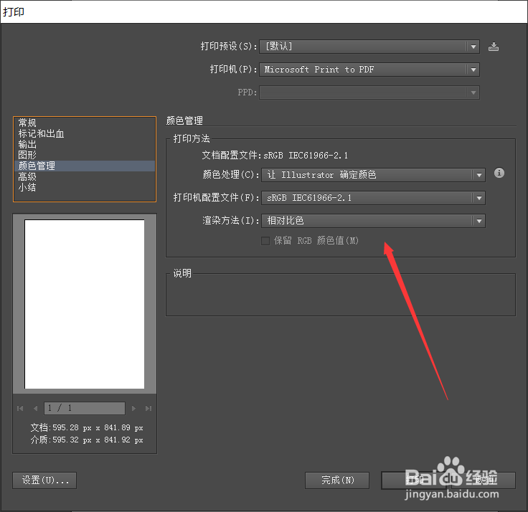
Task: Click the 完成(N) button
Action: click(x=337, y=480)
